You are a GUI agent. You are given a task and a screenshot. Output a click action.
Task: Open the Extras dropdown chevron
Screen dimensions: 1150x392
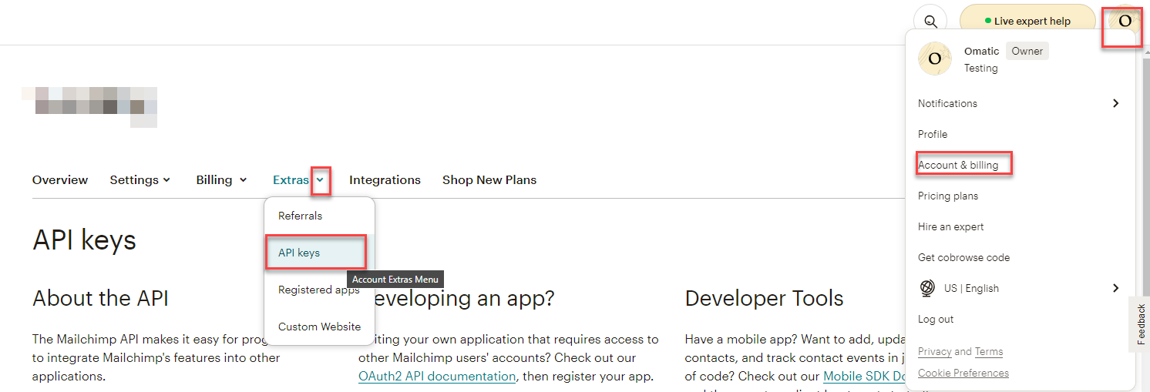(x=320, y=180)
